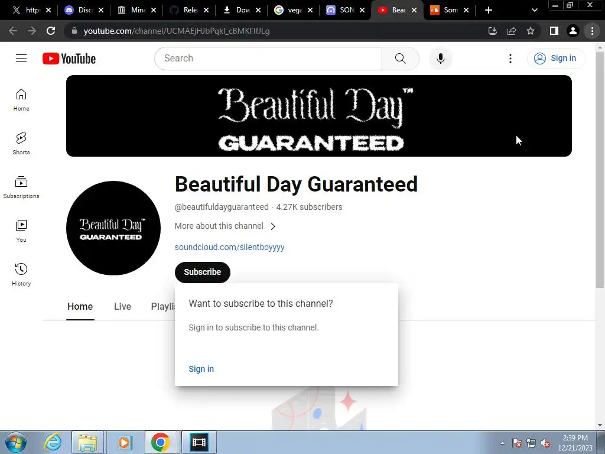Open Windows Start menu
The height and width of the screenshot is (454, 605).
pyautogui.click(x=16, y=442)
